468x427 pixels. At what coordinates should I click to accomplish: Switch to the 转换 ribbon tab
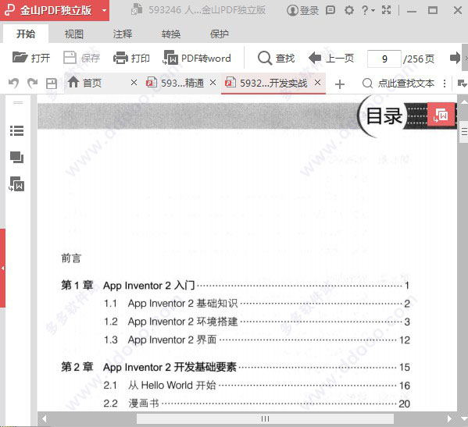(x=171, y=34)
